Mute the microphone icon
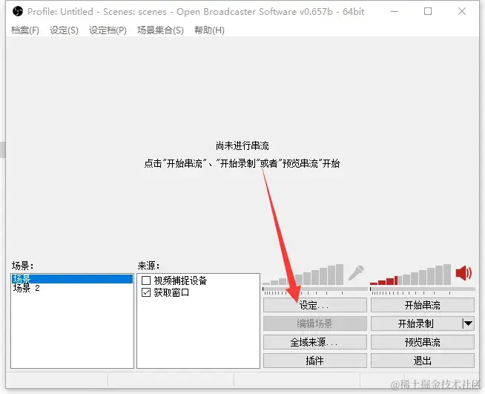This screenshot has width=485, height=394. point(356,273)
